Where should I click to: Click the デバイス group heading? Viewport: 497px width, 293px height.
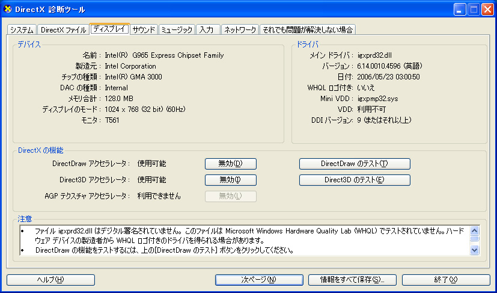point(29,45)
